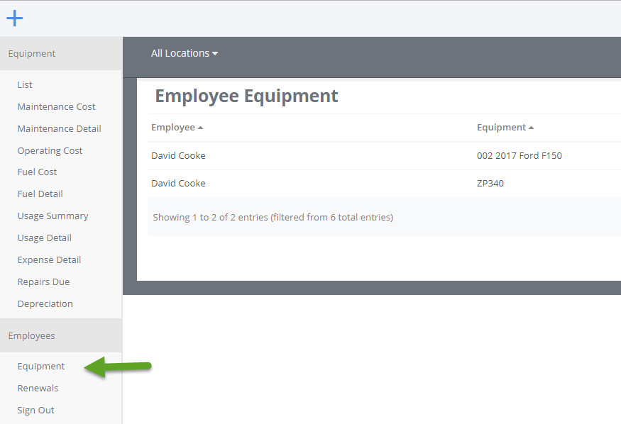Image resolution: width=621 pixels, height=424 pixels.
Task: Go to the Expense Detail report
Action: (49, 260)
